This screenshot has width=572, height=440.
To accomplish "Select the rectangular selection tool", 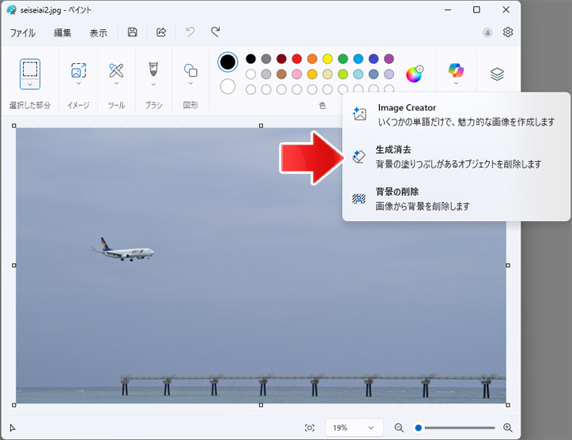I will pos(30,69).
